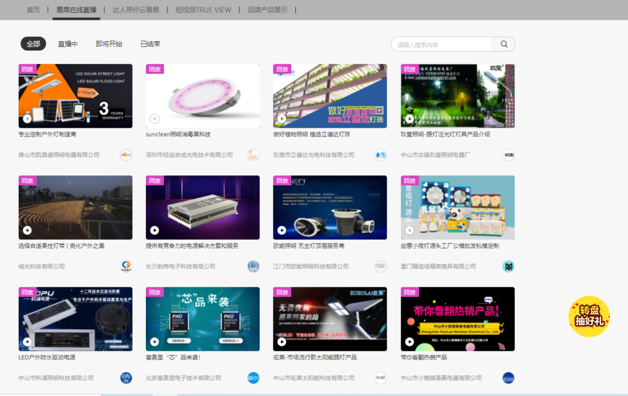Open 厦门精信佳精密模具 company logo icon
This screenshot has height=396, width=628.
tap(508, 267)
